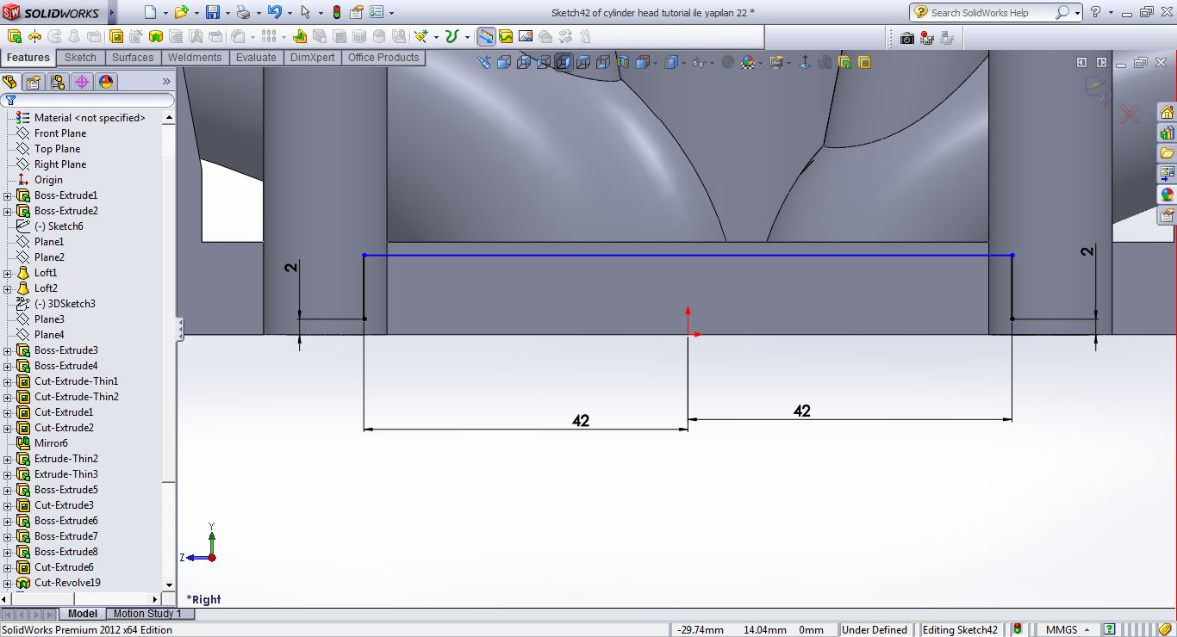Click the status bar help question mark icon
The width and height of the screenshot is (1177, 637).
click(x=1109, y=629)
